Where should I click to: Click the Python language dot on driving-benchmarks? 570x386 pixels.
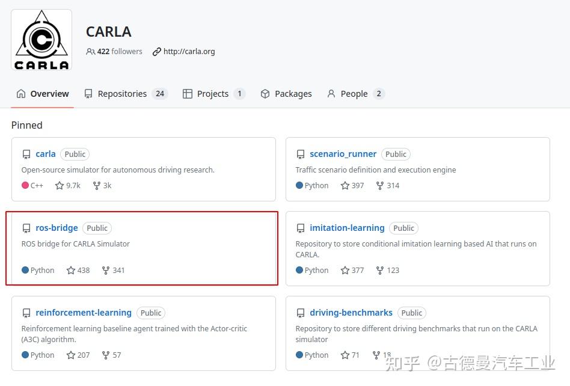[299, 355]
